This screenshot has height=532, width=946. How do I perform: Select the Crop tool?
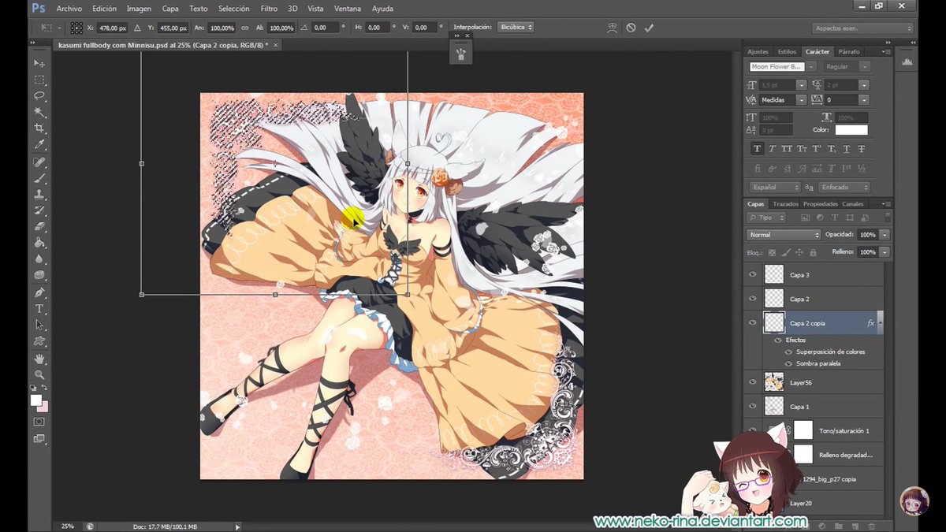[39, 128]
